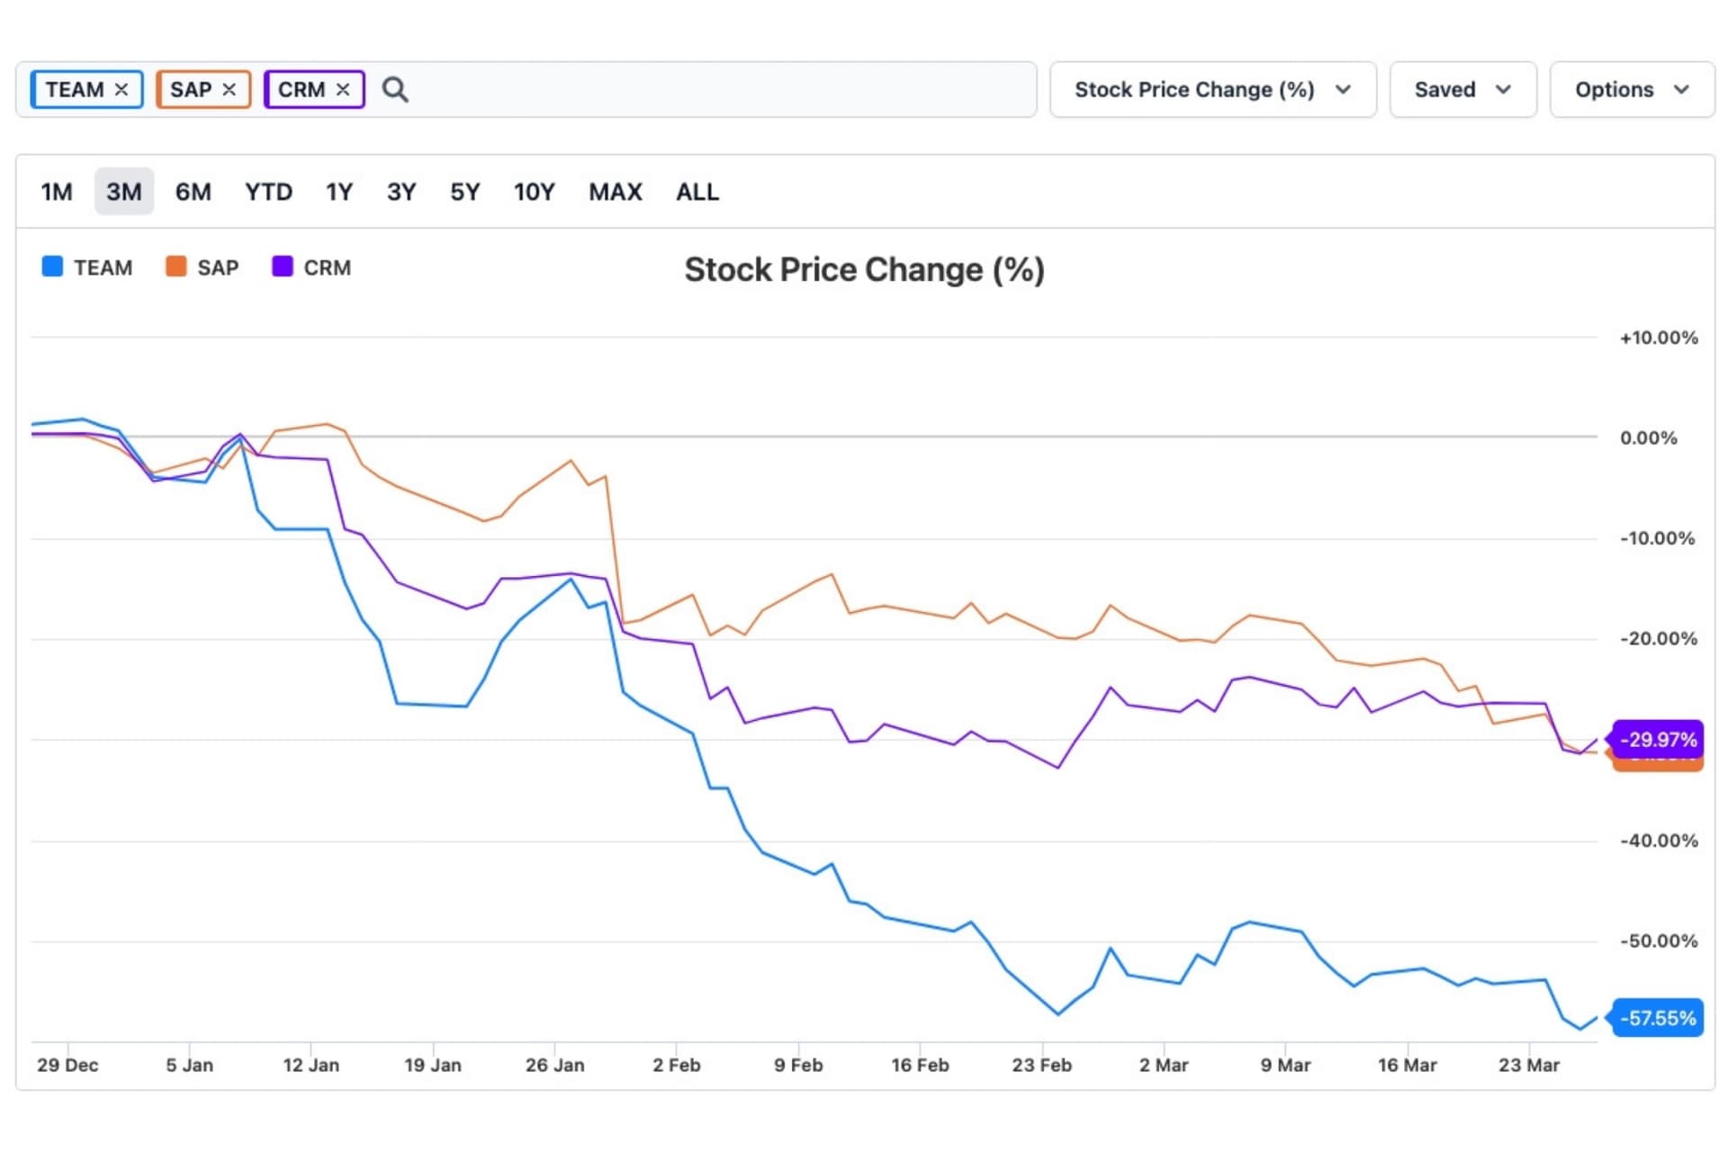Click the 23 Mar axis label
Viewport: 1728px width, 1152px height.
(x=1529, y=1066)
